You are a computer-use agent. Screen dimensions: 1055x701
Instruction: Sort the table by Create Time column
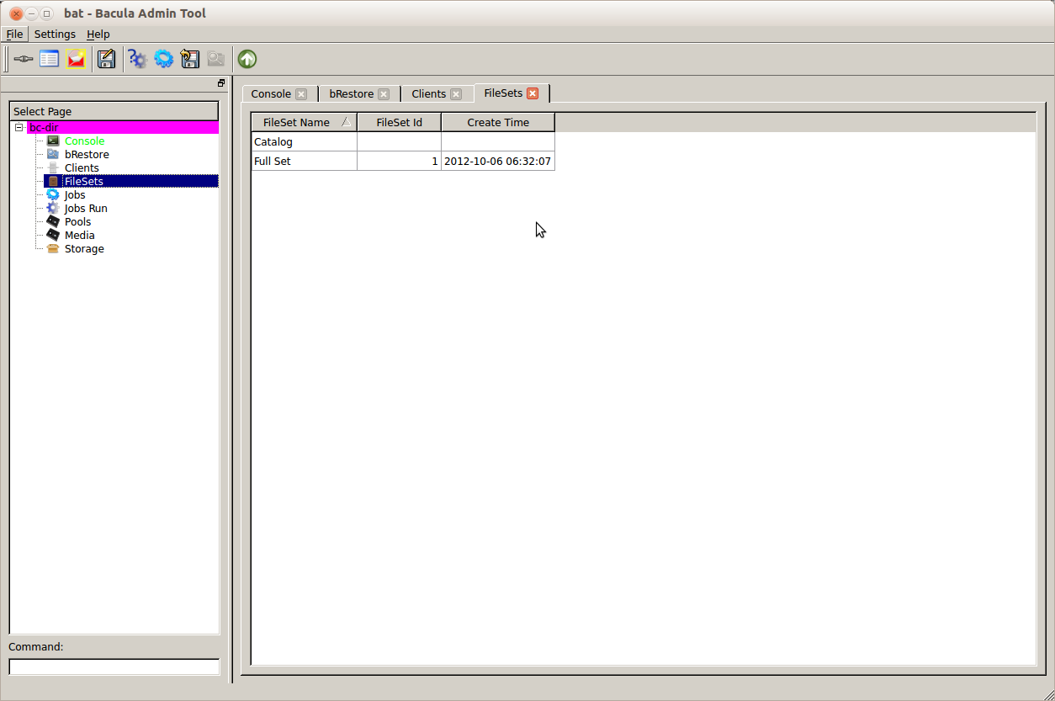tap(497, 122)
